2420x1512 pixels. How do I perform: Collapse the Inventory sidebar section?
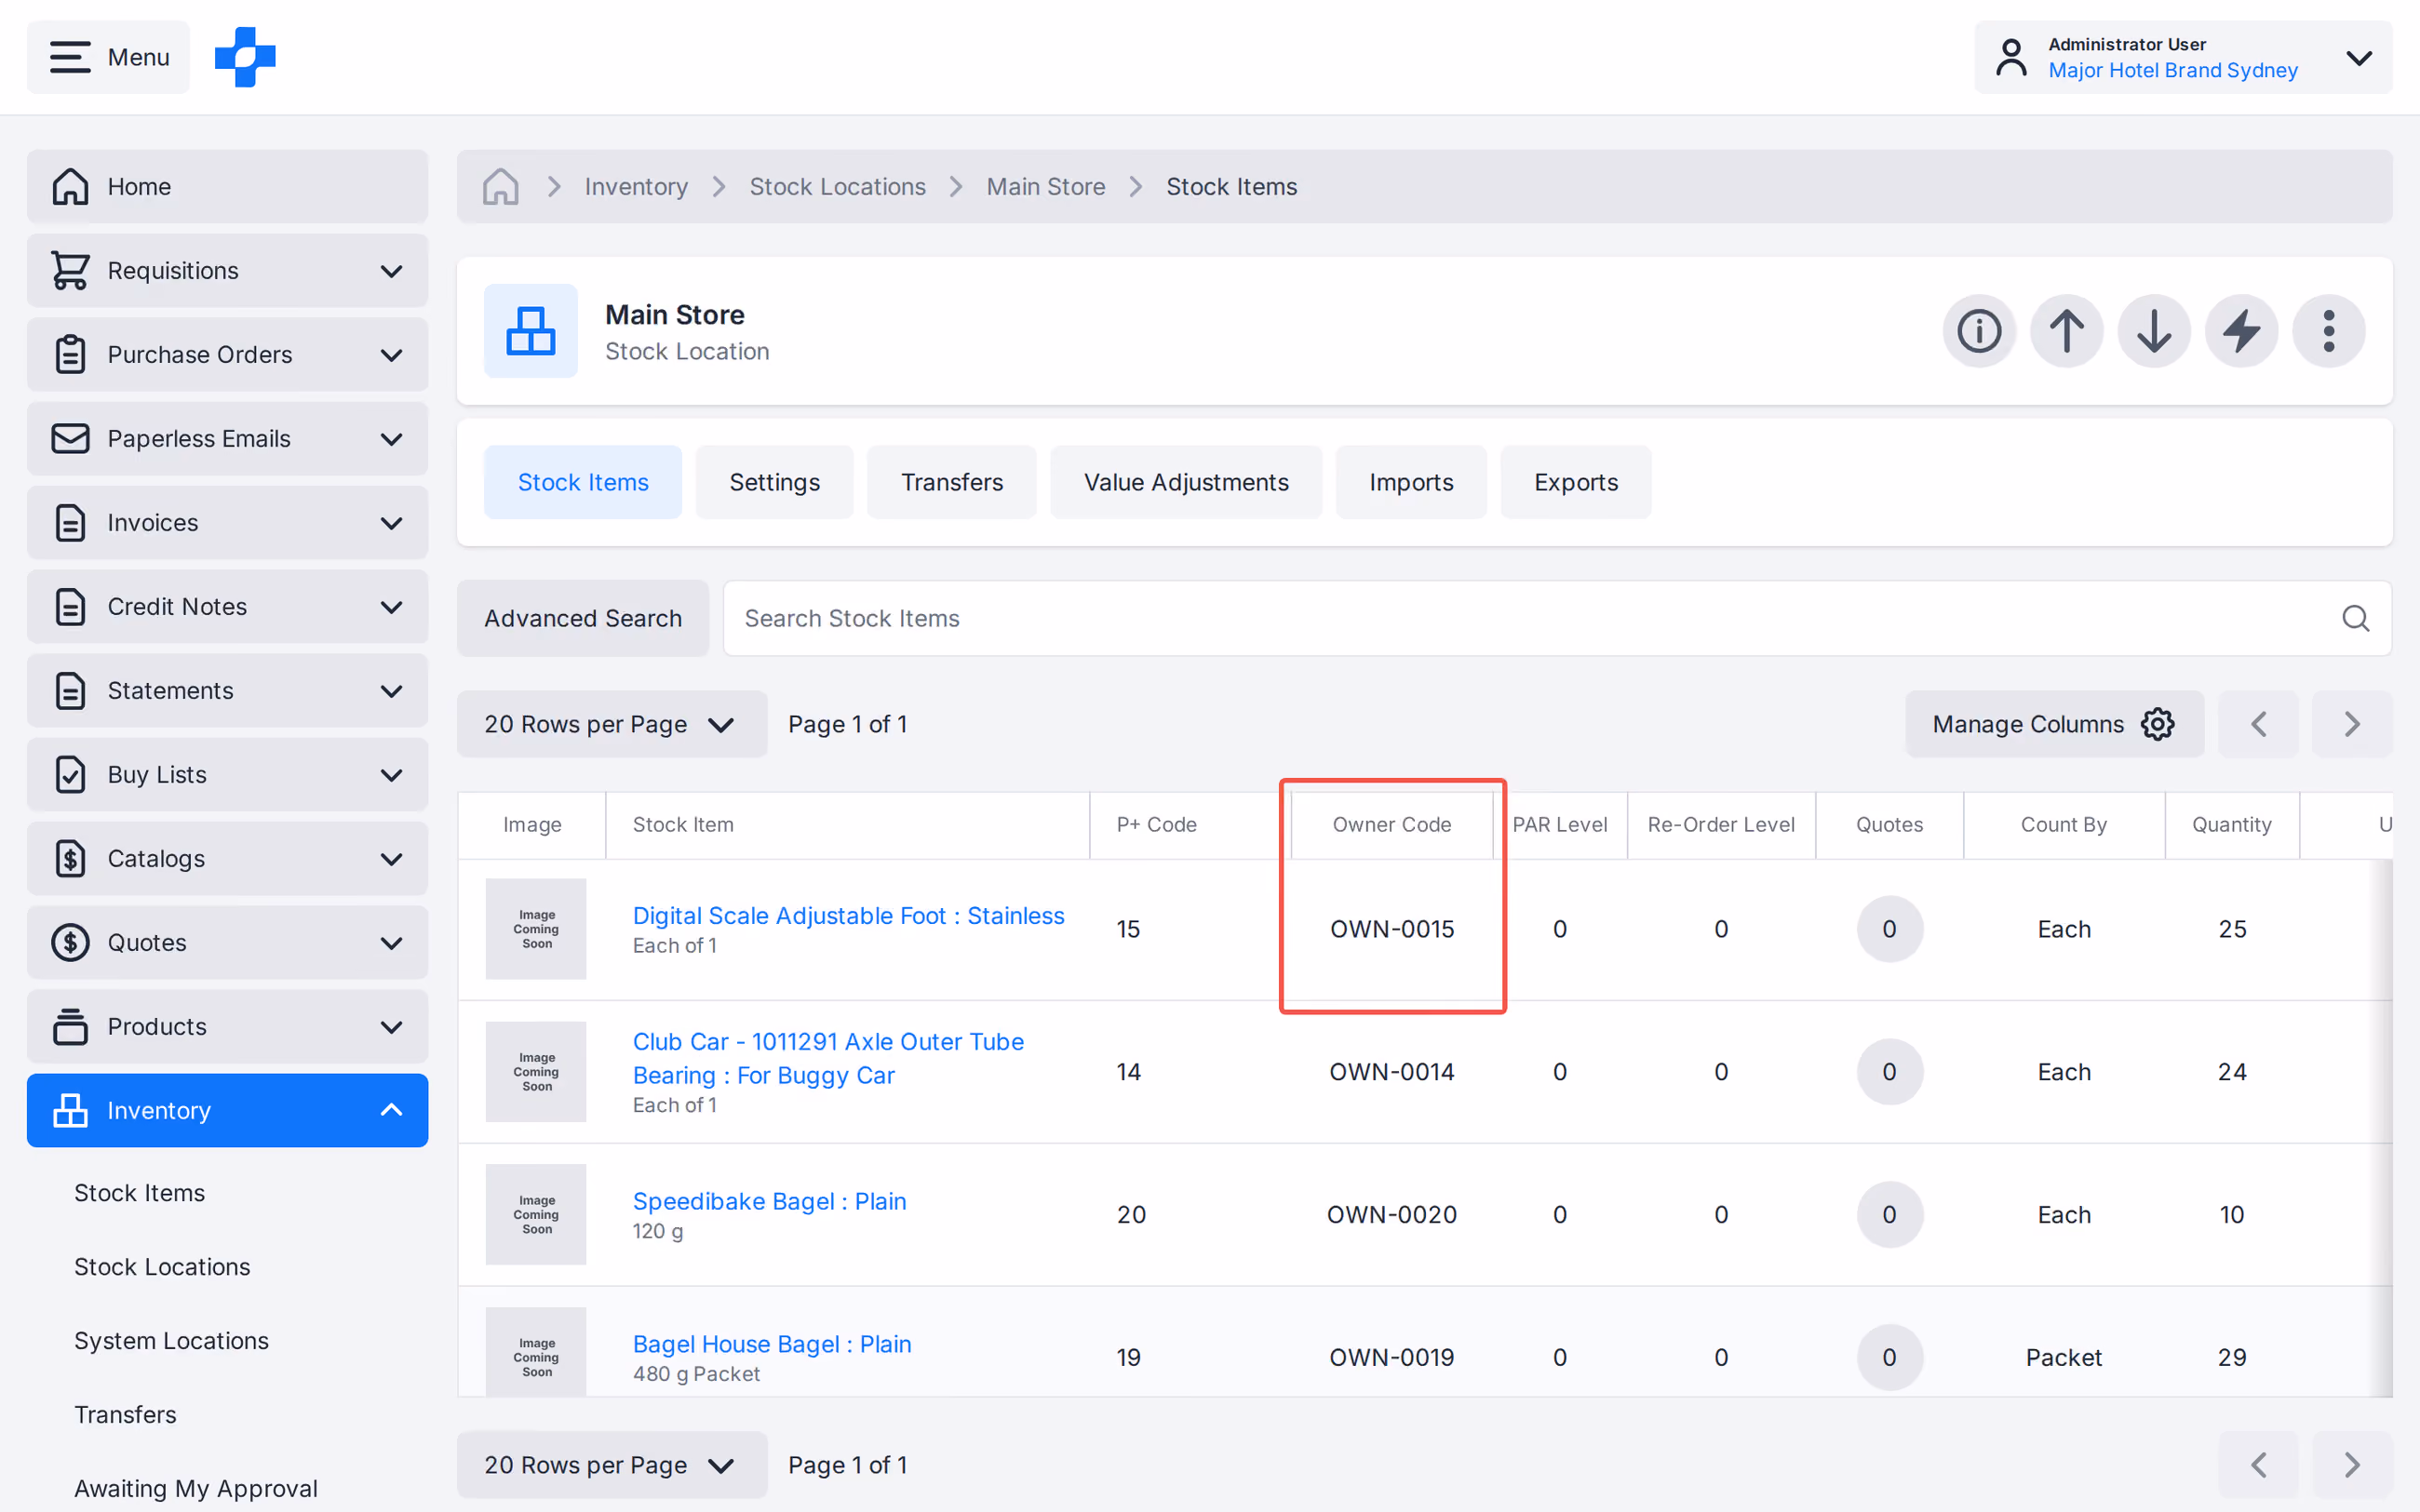pyautogui.click(x=227, y=1110)
